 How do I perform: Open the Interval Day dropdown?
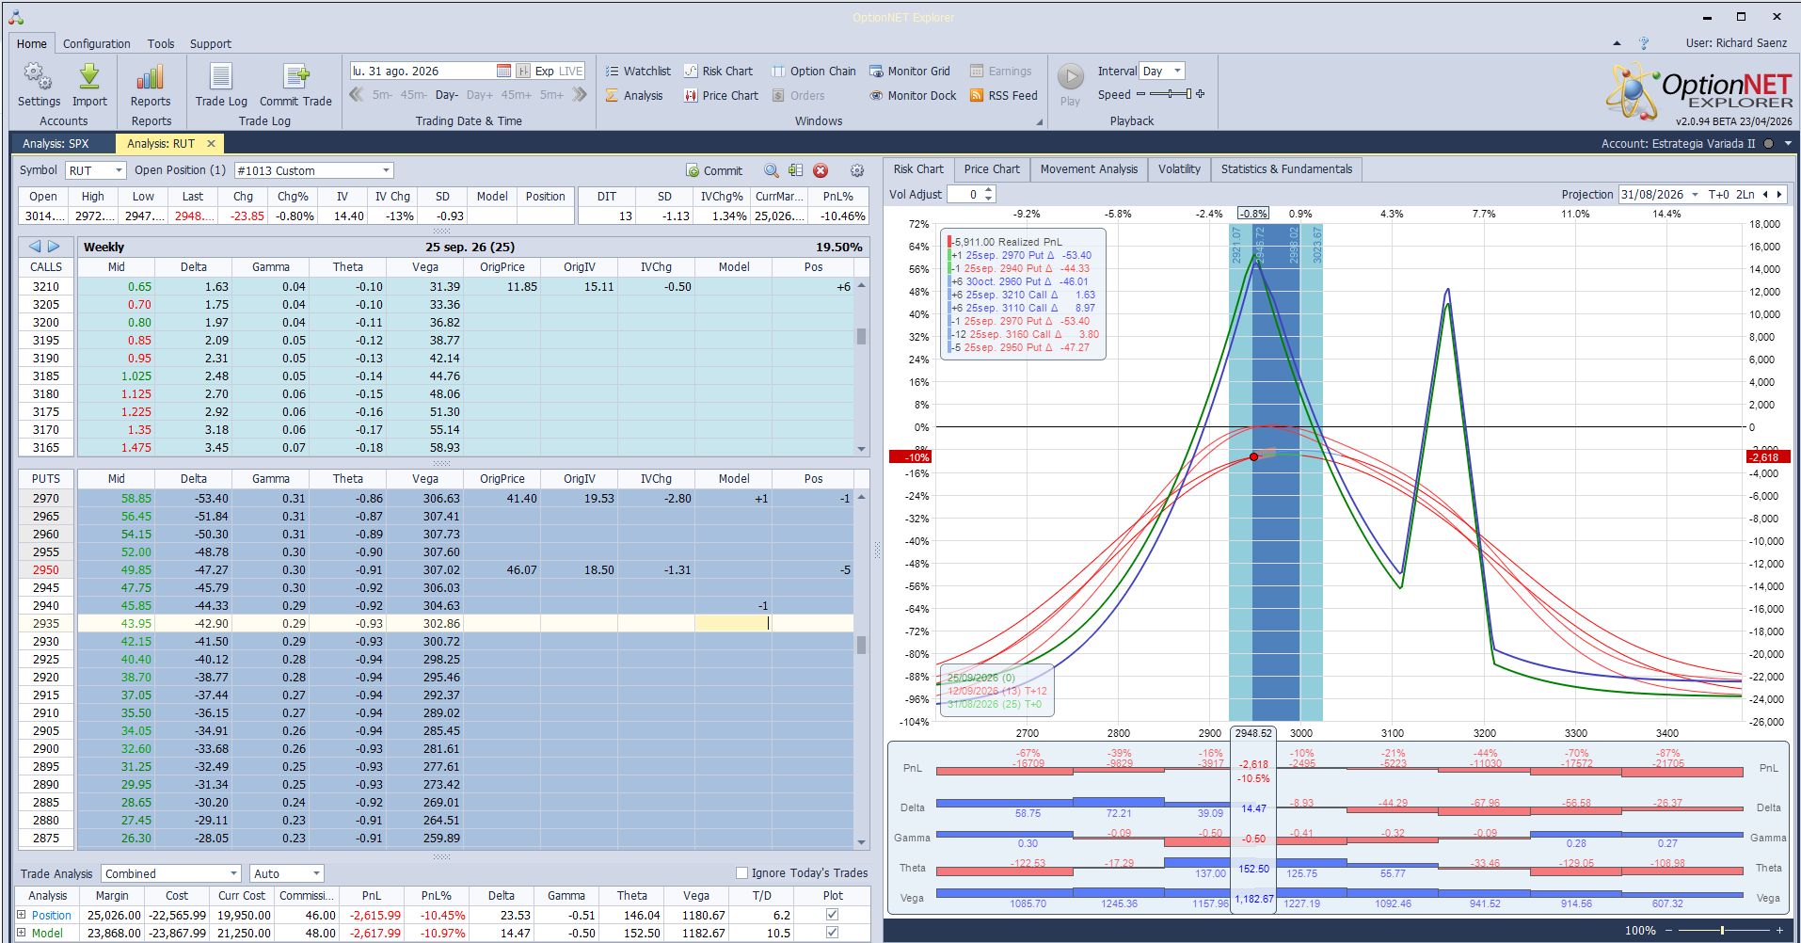1162,71
